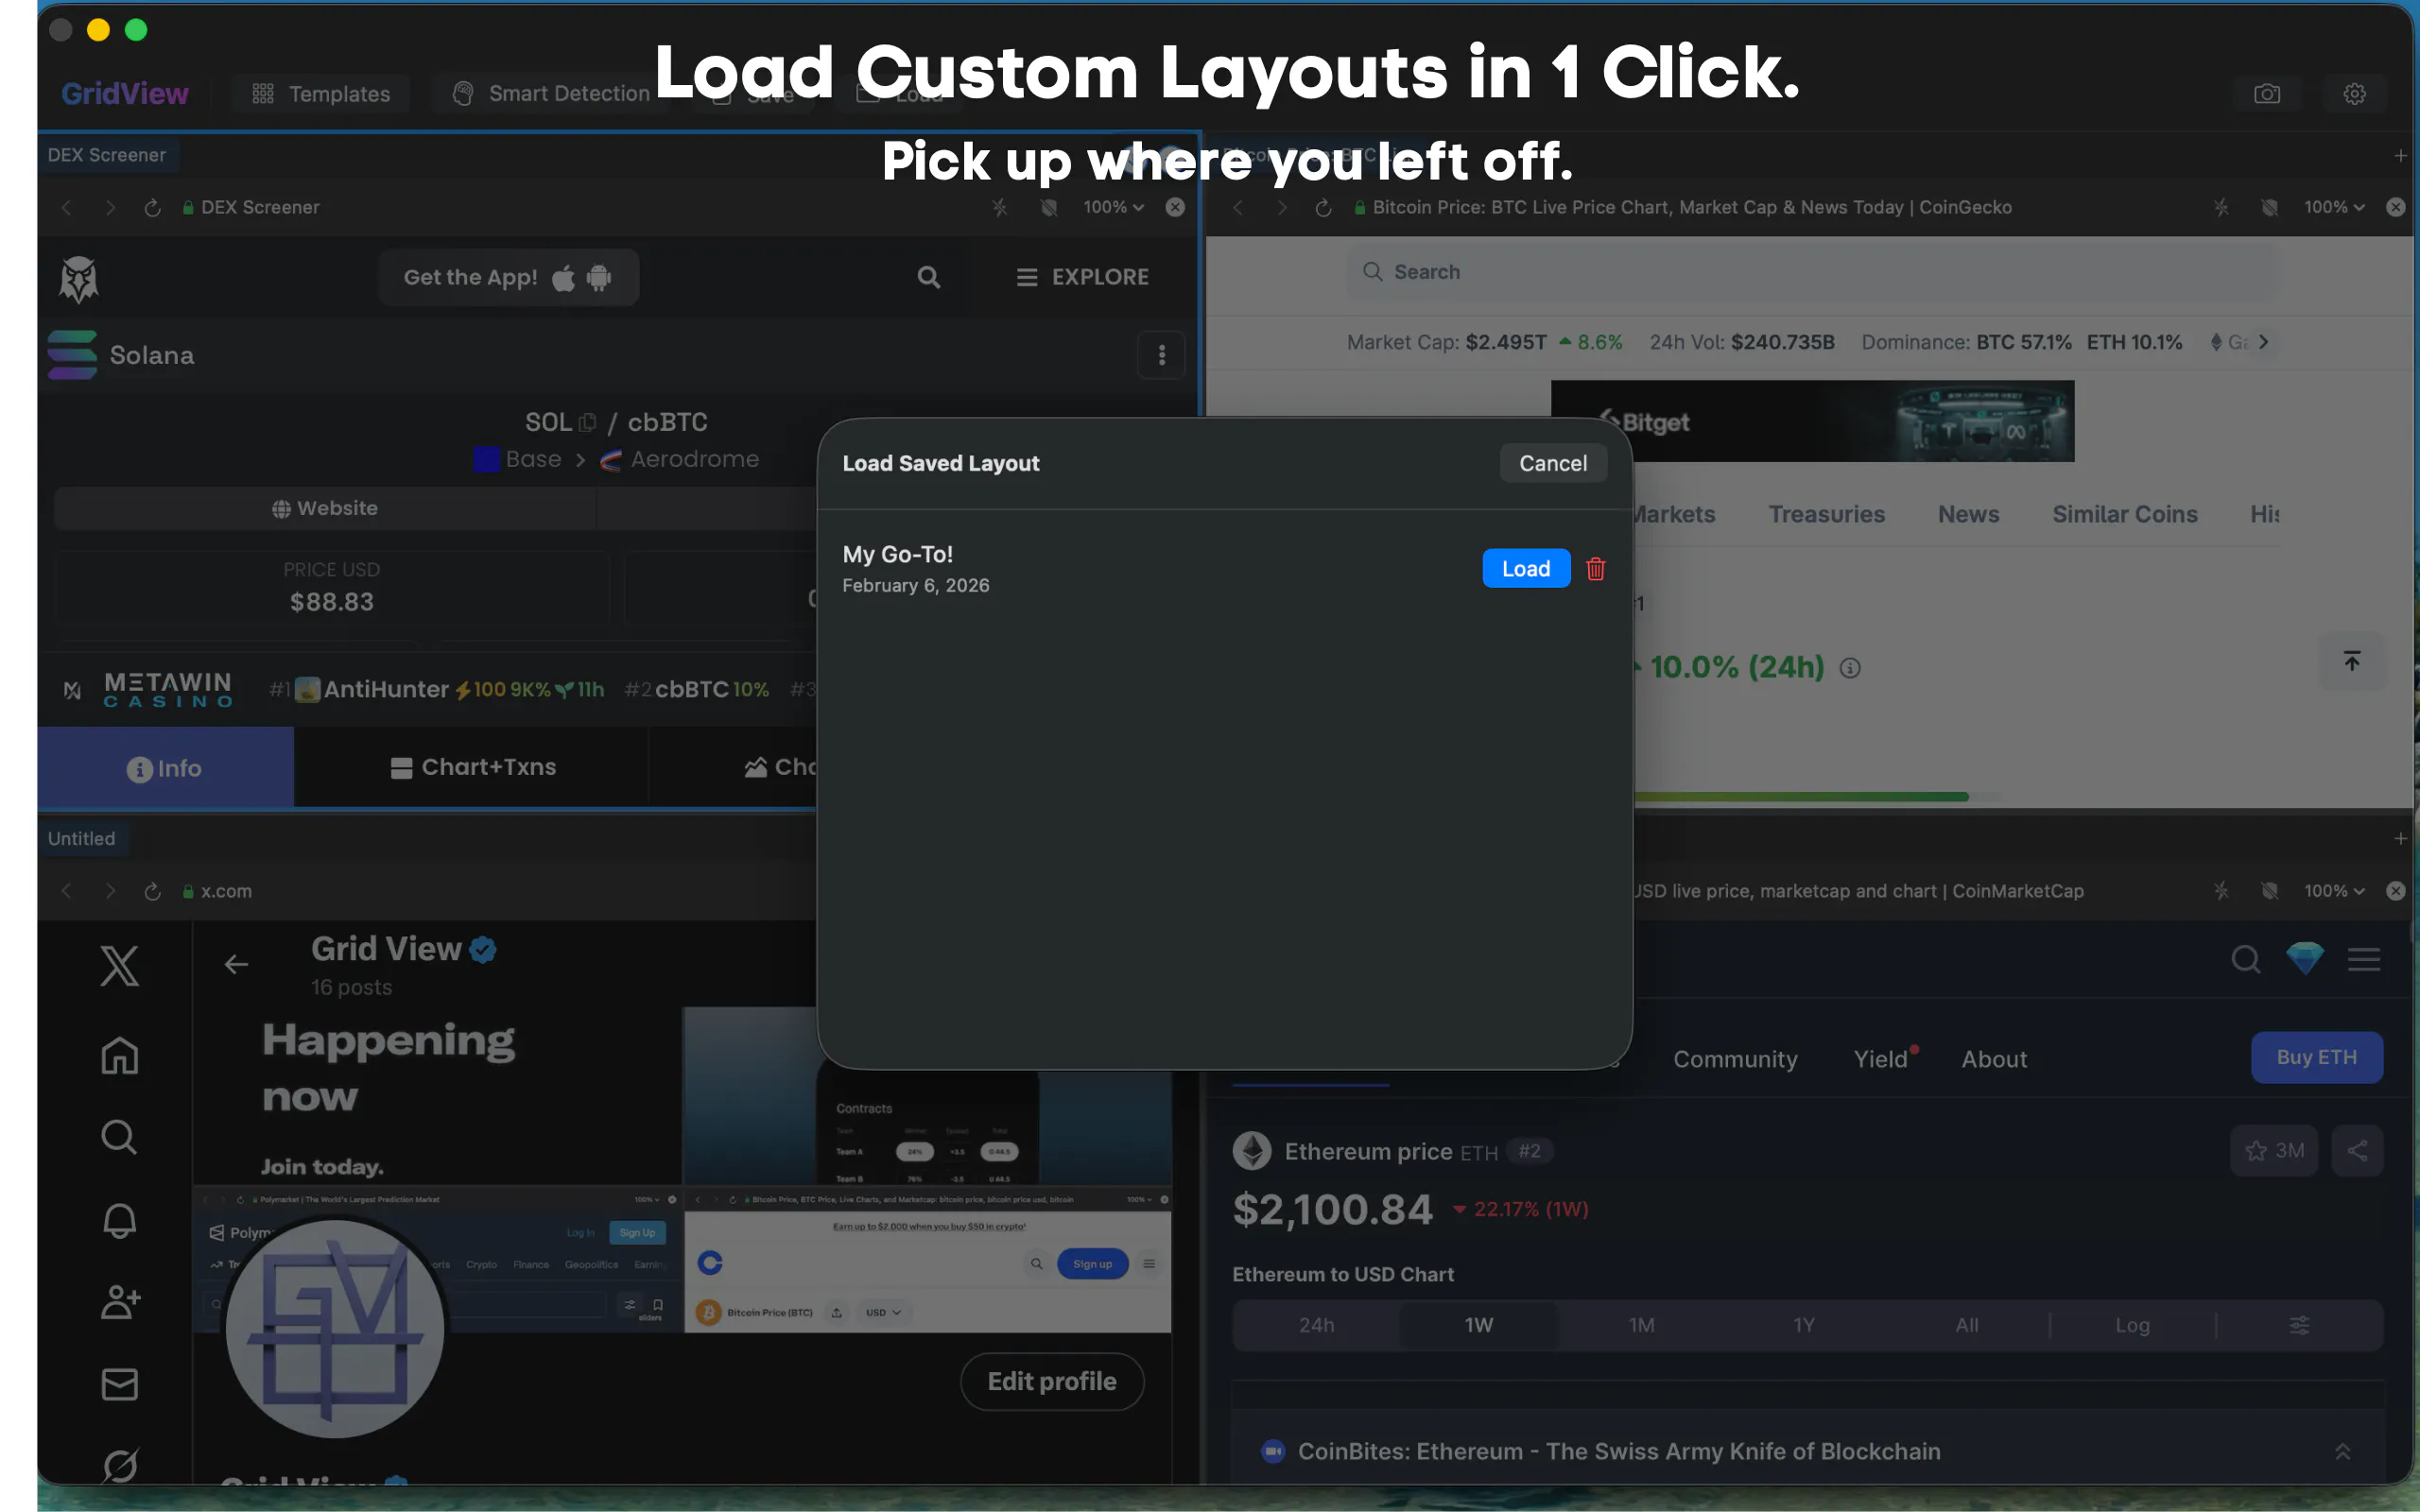Open the News tab on CoinGecko
This screenshot has width=2420, height=1512.
[x=1968, y=514]
